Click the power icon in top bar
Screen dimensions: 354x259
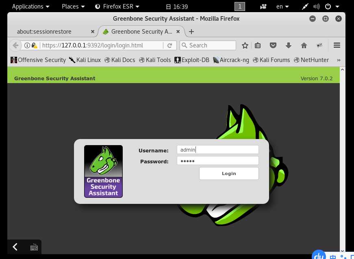pyautogui.click(x=328, y=6)
